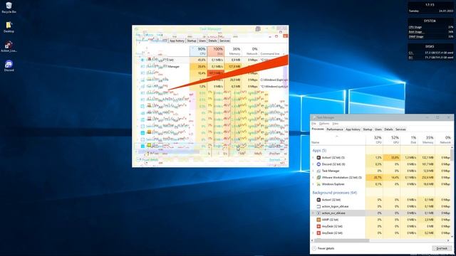Open the File menu in front Task Manager

[x=313, y=124]
